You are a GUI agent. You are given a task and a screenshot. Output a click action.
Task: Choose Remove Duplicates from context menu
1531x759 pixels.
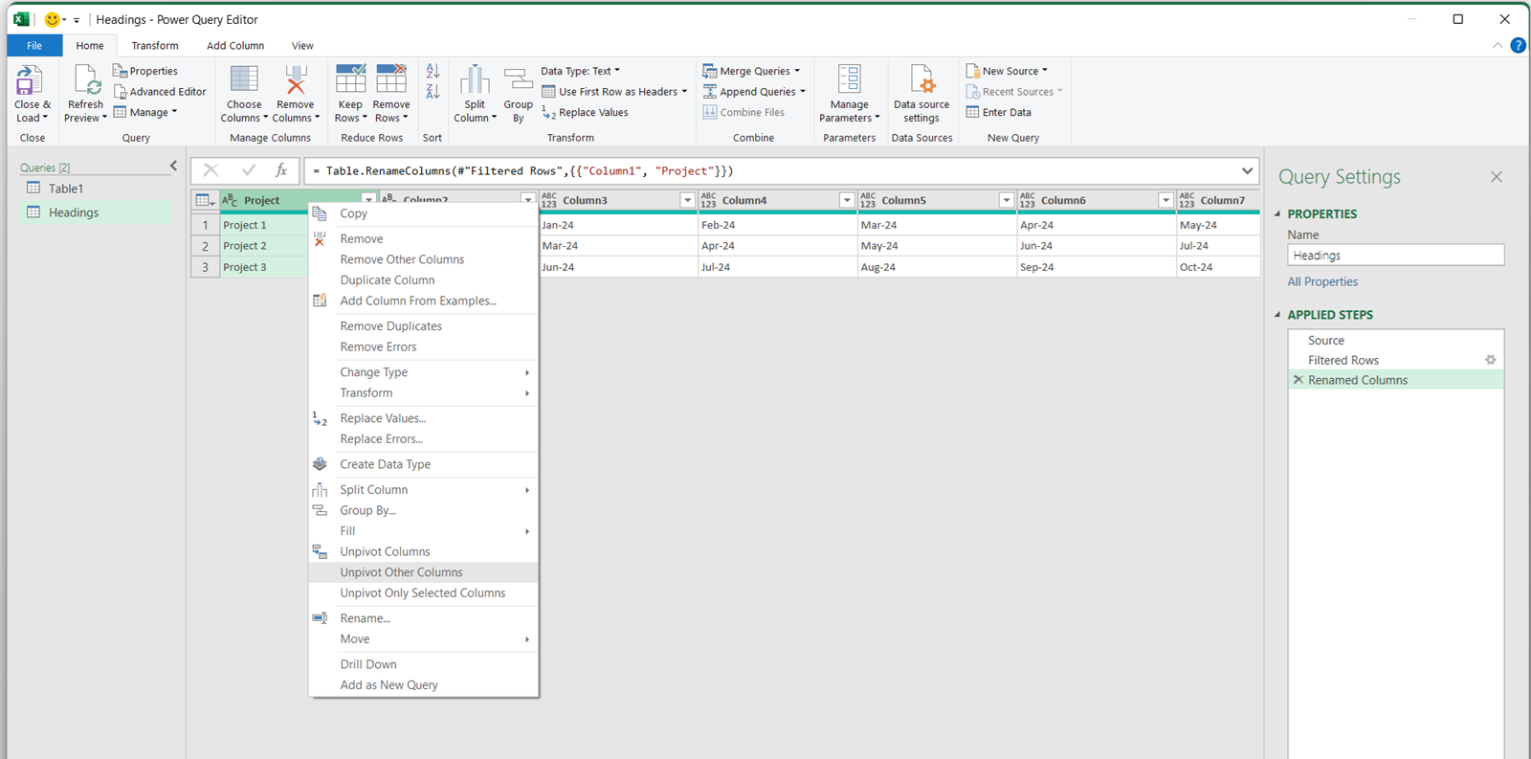tap(390, 326)
